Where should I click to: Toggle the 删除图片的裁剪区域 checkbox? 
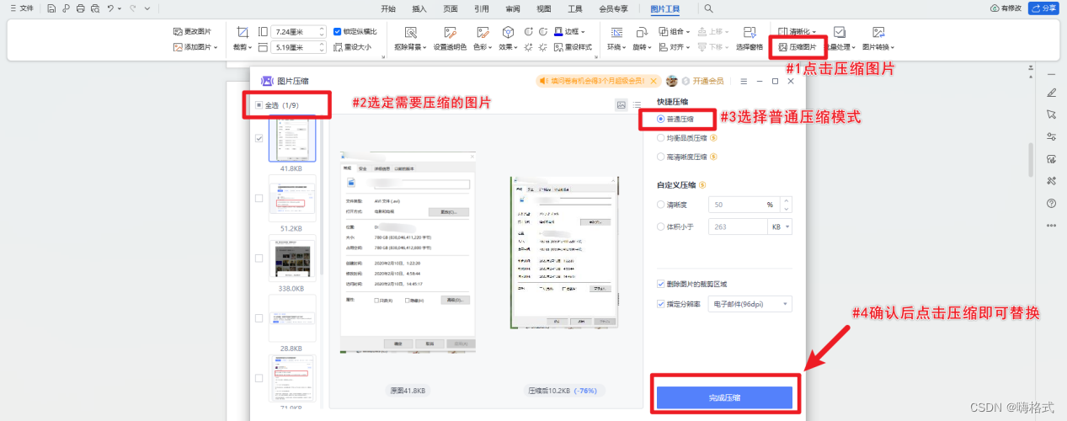661,284
